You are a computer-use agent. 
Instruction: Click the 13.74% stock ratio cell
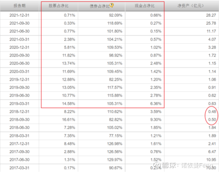click(x=68, y=63)
